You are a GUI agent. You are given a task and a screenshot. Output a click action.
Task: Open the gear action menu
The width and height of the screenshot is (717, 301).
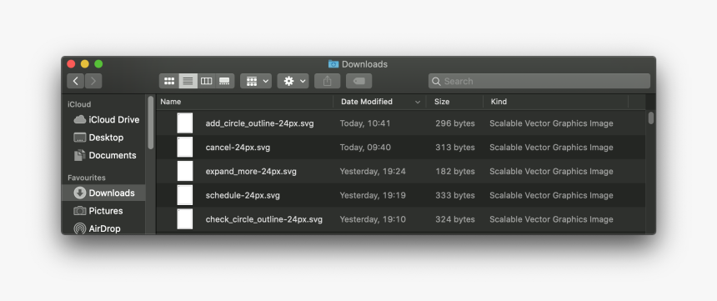point(293,81)
